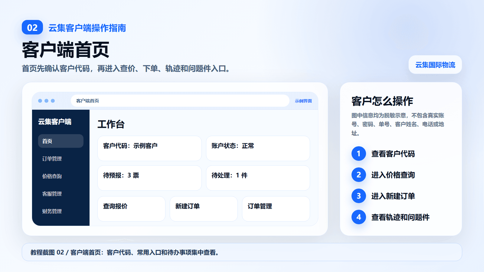Open the 订单管理 shortcut card

(276, 209)
